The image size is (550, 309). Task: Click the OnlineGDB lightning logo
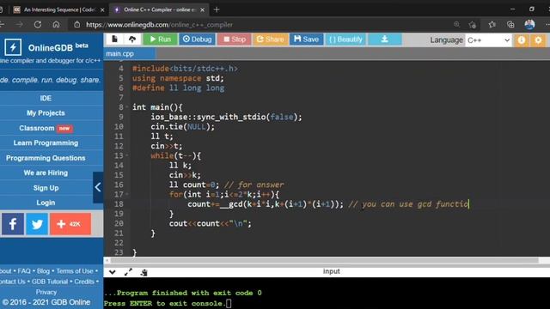tap(13, 47)
